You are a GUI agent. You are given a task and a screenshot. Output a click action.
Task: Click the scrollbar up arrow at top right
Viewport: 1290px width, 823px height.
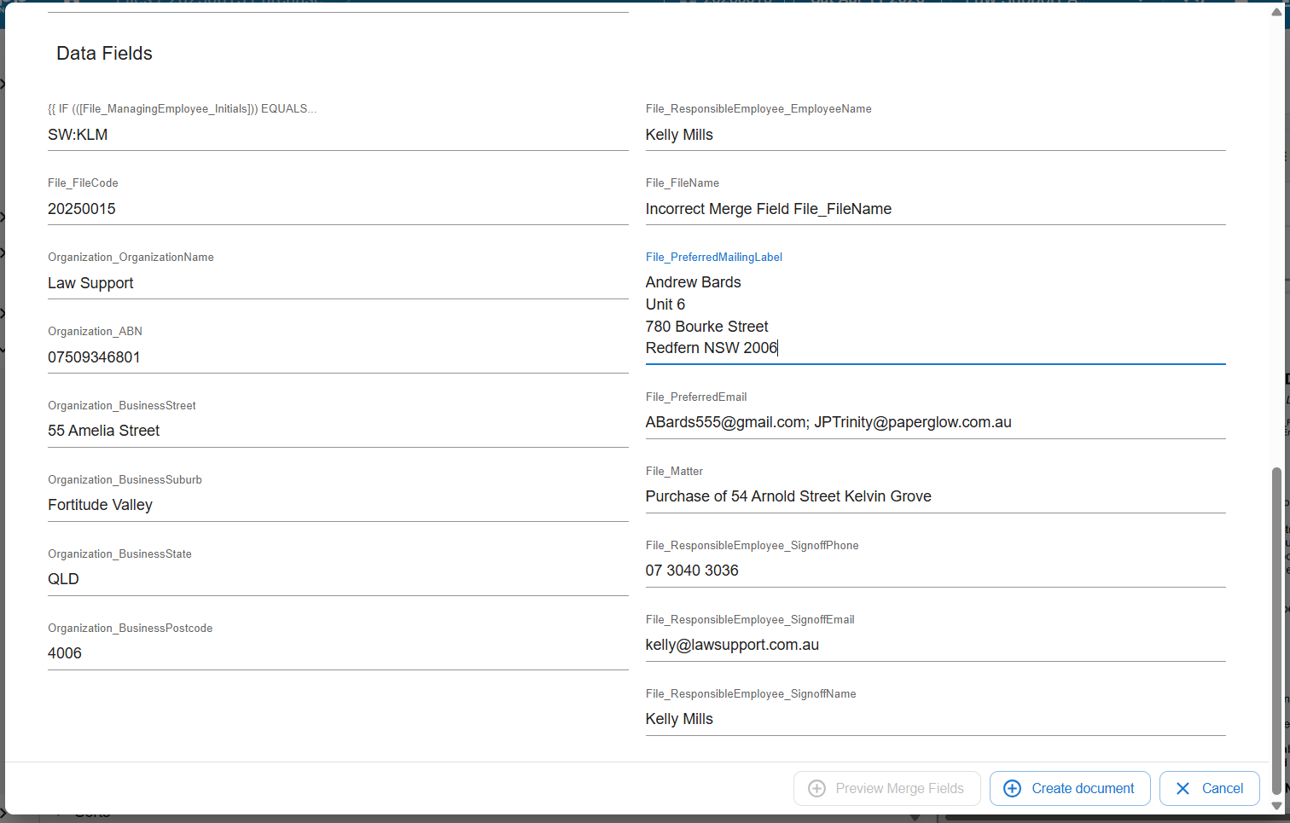1277,13
